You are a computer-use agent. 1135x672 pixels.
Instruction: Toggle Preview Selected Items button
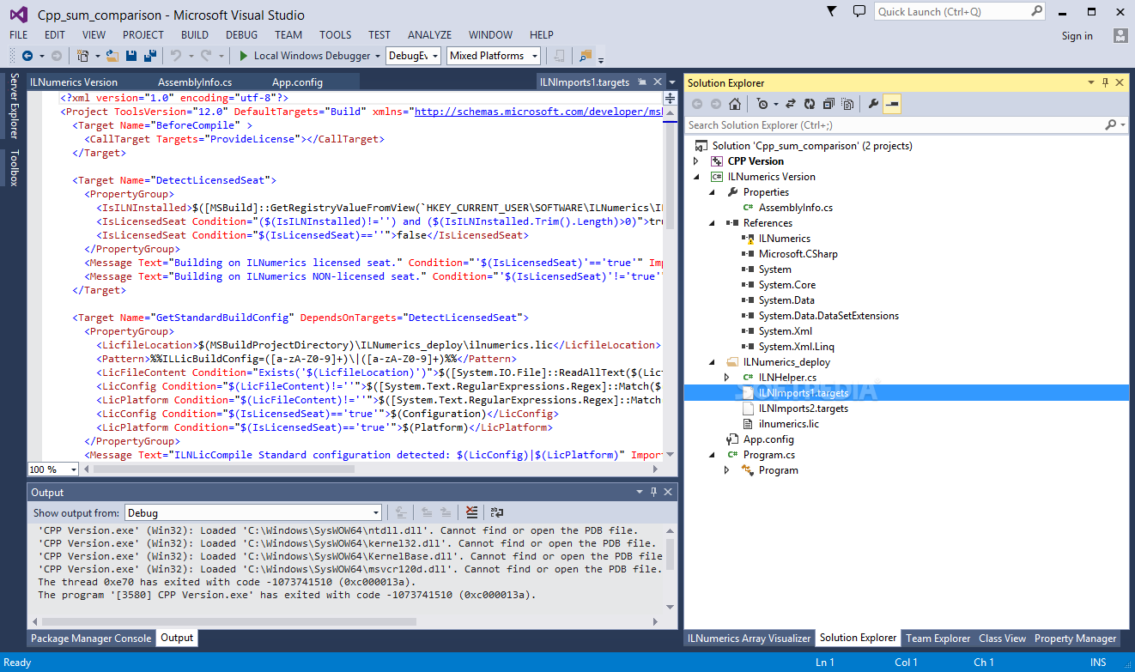[x=892, y=104]
